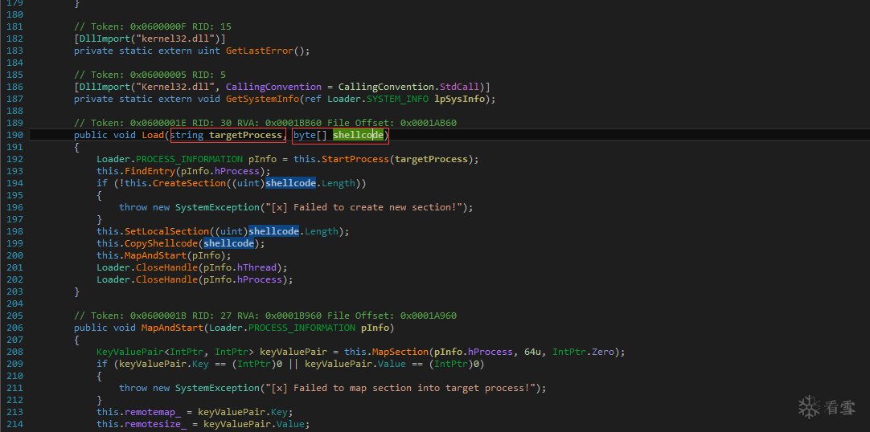Click the 64u literal in MapSection call
The image size is (870, 432).
[532, 353]
